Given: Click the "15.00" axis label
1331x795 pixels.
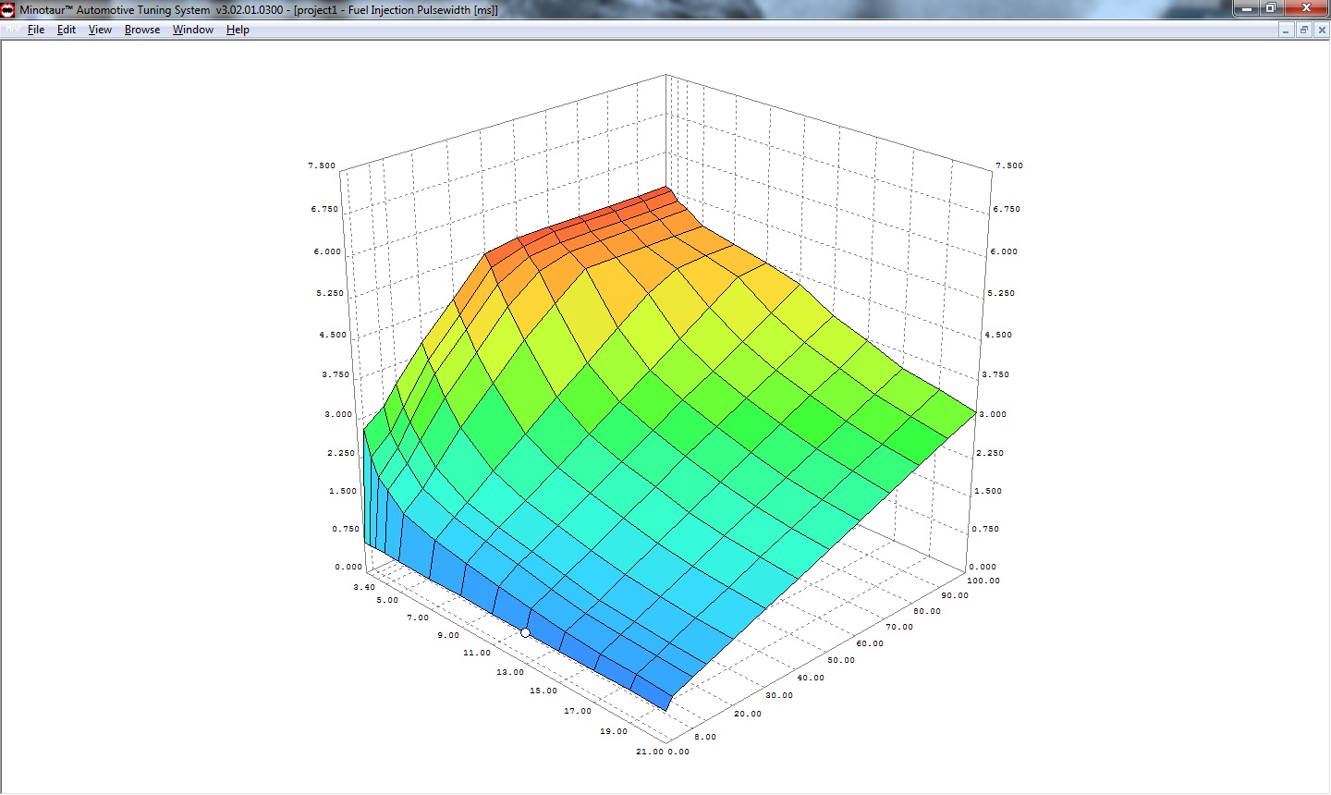Looking at the screenshot, I should pyautogui.click(x=543, y=691).
